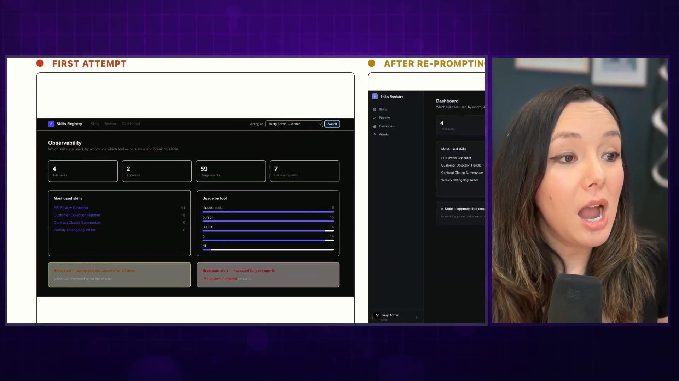Click PR Review Checklist in re-prompted Most-used list

tap(456, 158)
